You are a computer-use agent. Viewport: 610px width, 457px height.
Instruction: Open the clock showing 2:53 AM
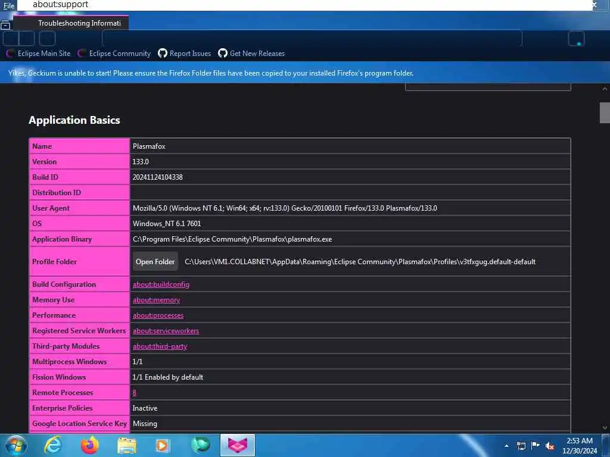coord(579,446)
